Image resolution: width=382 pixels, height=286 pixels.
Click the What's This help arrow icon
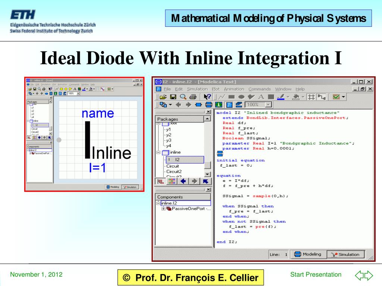207,97
